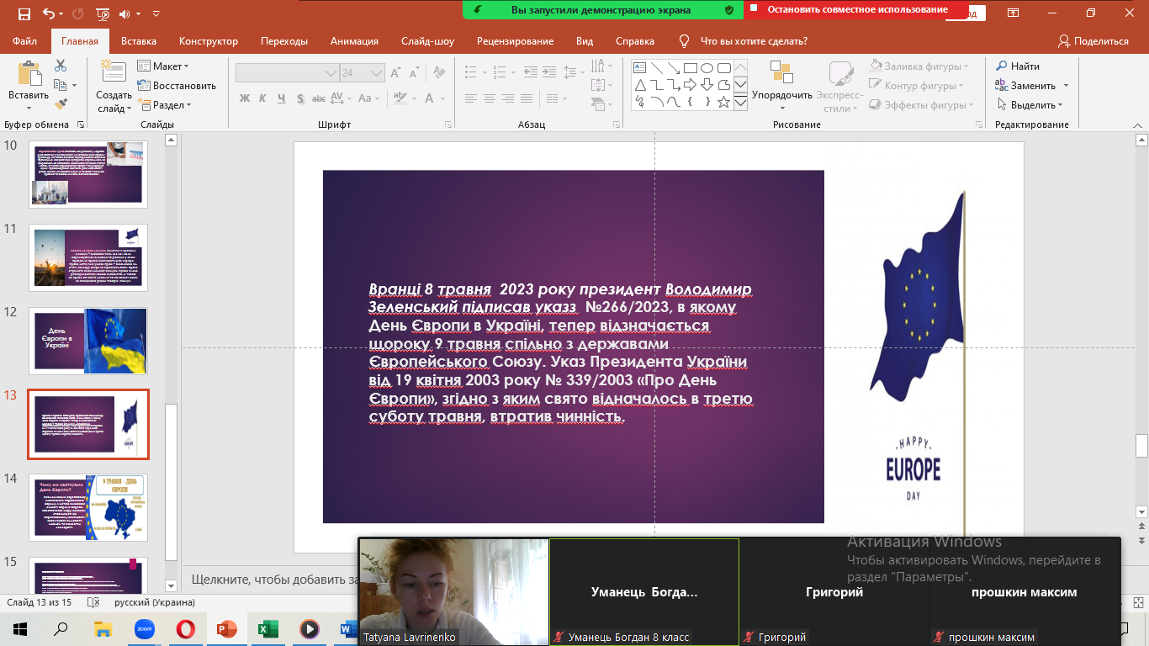Open the font name combo box
The width and height of the screenshot is (1149, 646).
point(287,73)
